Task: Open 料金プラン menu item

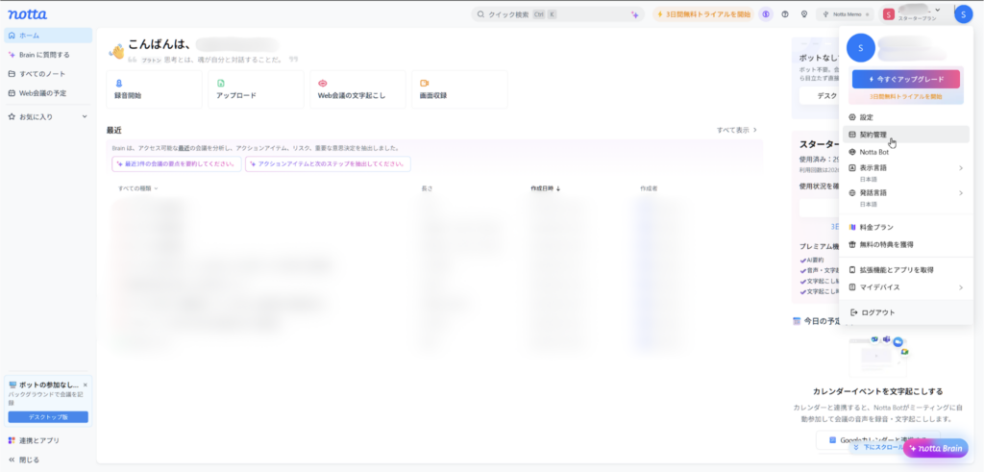Action: tap(905, 227)
